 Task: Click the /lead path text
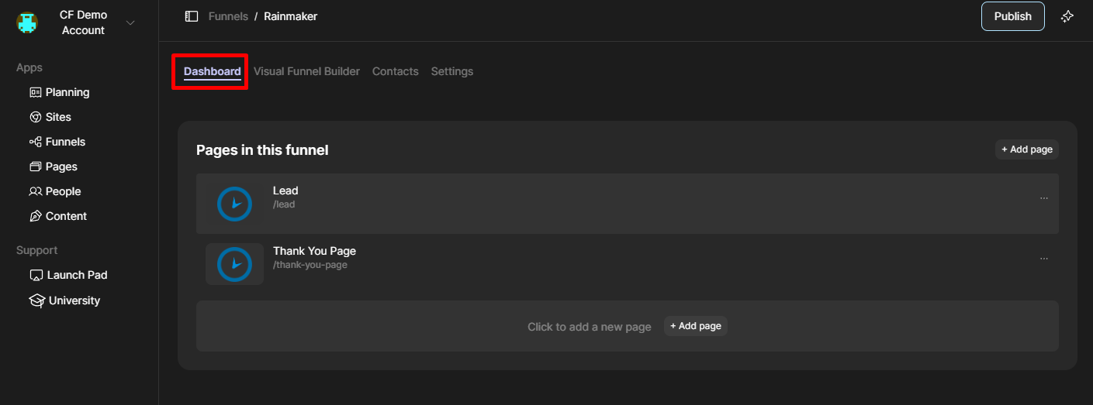284,204
